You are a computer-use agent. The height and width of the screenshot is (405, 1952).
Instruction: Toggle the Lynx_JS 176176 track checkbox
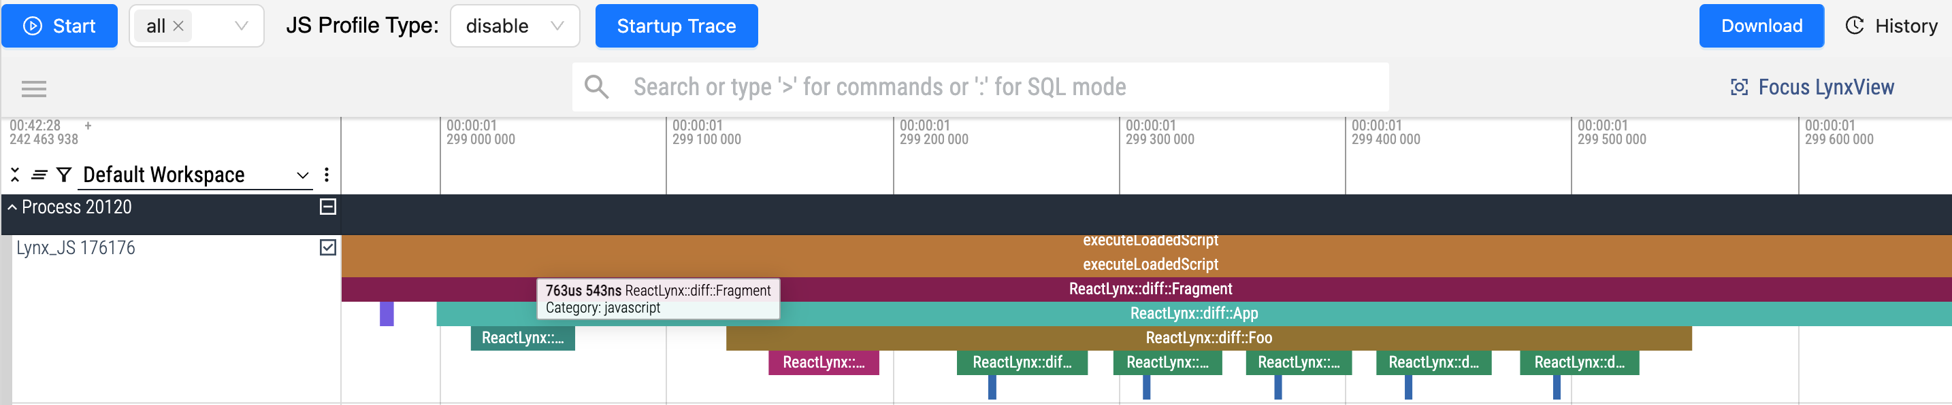tap(328, 247)
